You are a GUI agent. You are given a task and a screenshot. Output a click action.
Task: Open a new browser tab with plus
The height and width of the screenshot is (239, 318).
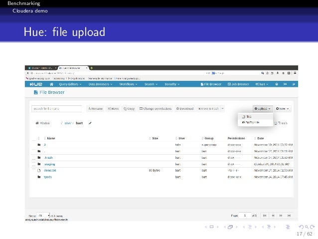pyautogui.click(x=92, y=68)
